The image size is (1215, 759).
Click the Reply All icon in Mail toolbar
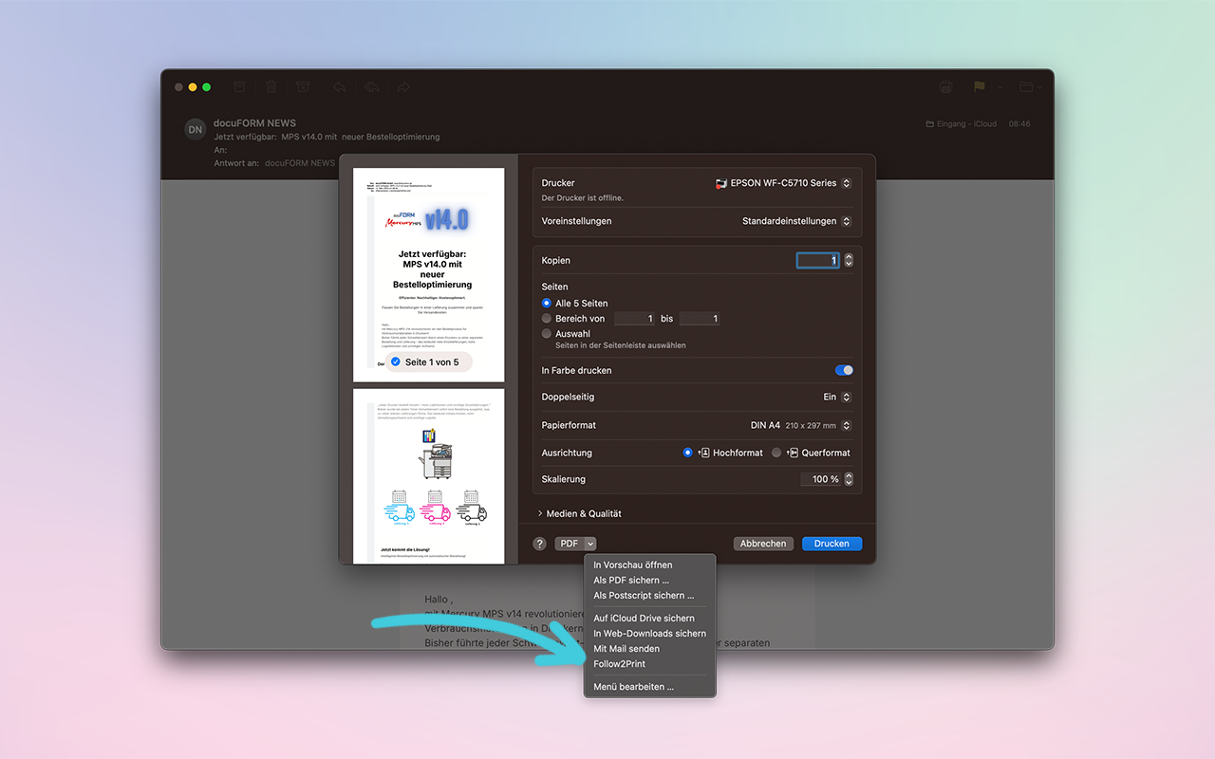pos(371,86)
